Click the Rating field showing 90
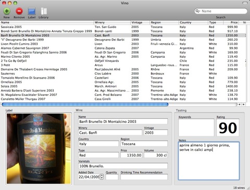This screenshot has height=190, width=250. tap(228, 128)
